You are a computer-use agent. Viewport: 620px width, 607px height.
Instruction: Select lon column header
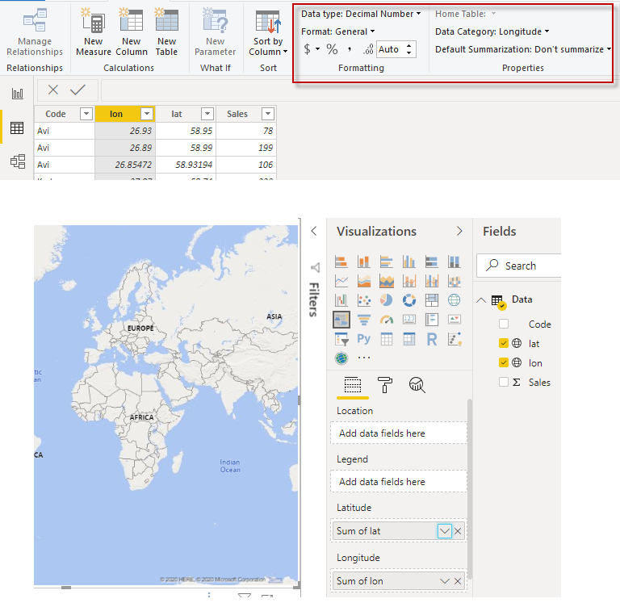pyautogui.click(x=116, y=114)
